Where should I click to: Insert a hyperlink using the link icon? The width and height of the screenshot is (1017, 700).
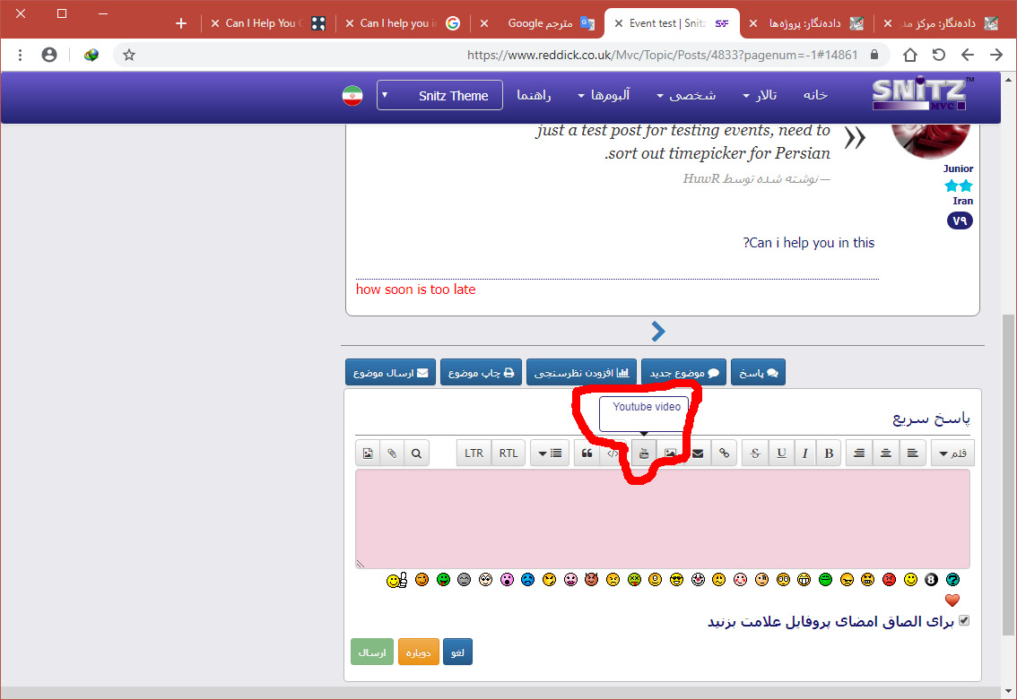point(724,454)
